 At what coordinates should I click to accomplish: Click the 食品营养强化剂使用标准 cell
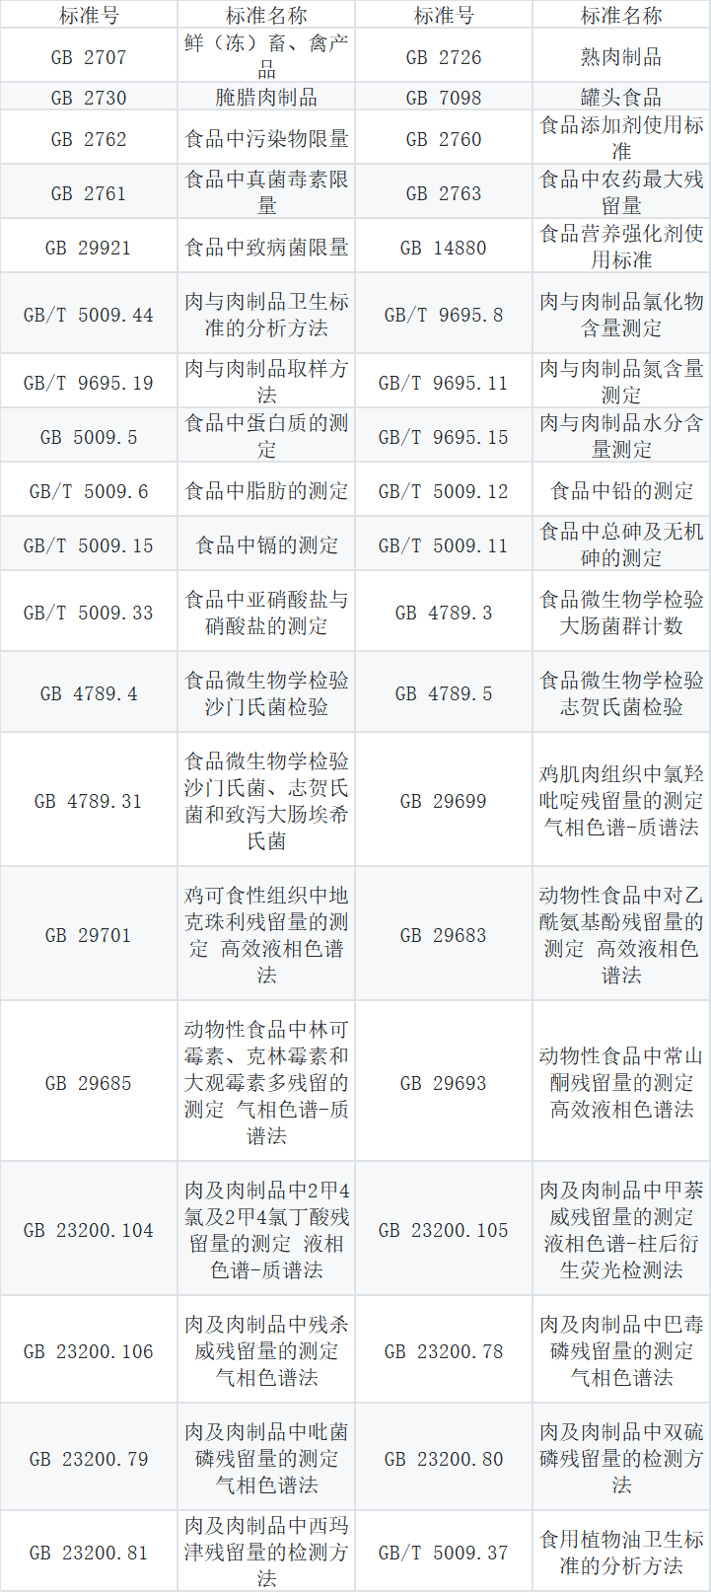621,247
